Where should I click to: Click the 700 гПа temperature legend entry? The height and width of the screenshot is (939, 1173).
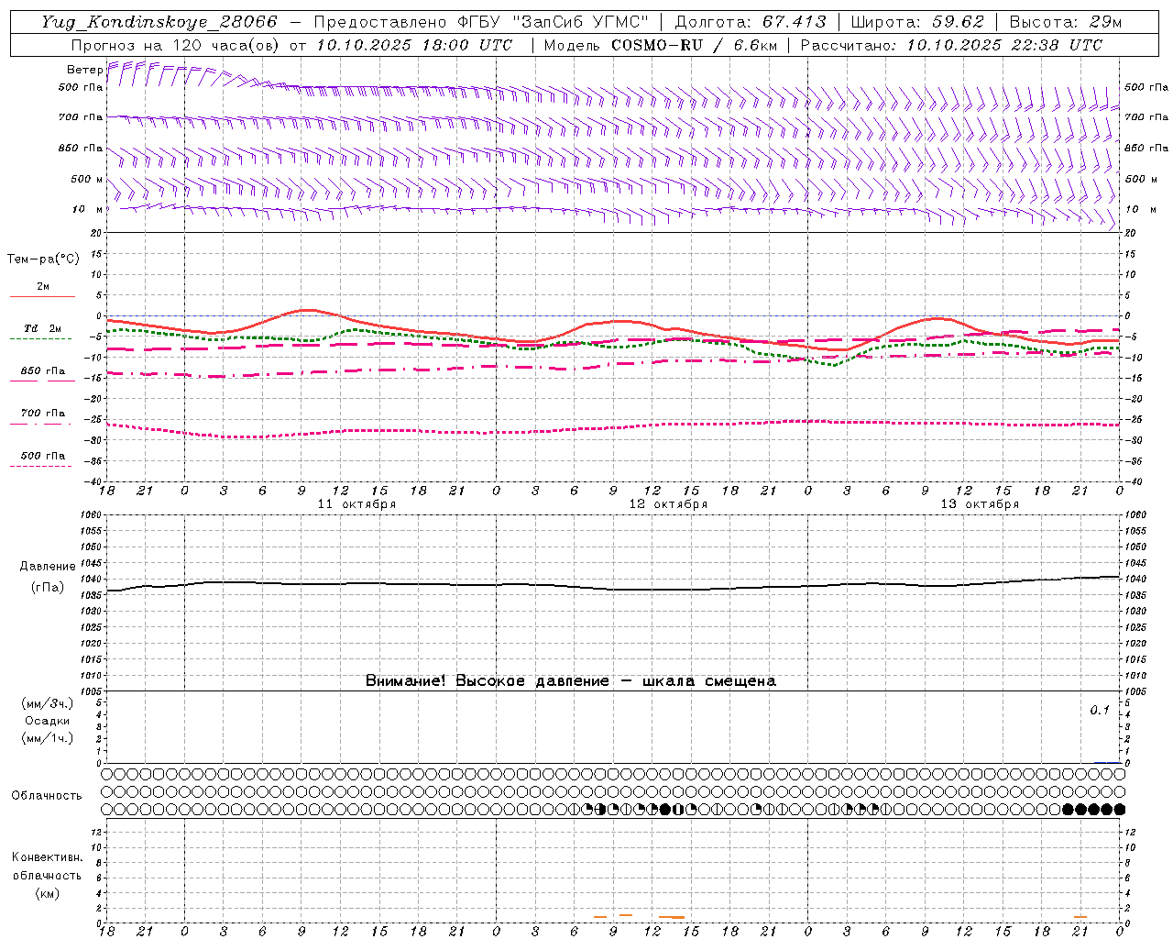coord(42,413)
